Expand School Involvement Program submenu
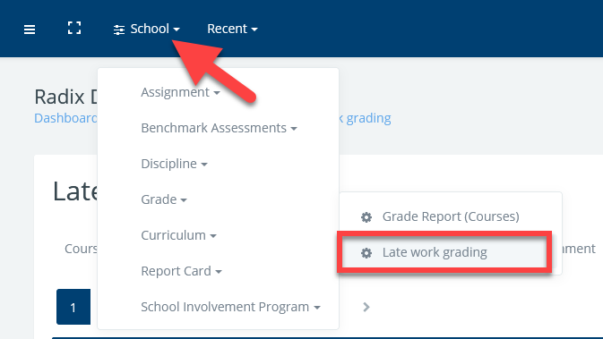The height and width of the screenshot is (339, 603). [230, 307]
